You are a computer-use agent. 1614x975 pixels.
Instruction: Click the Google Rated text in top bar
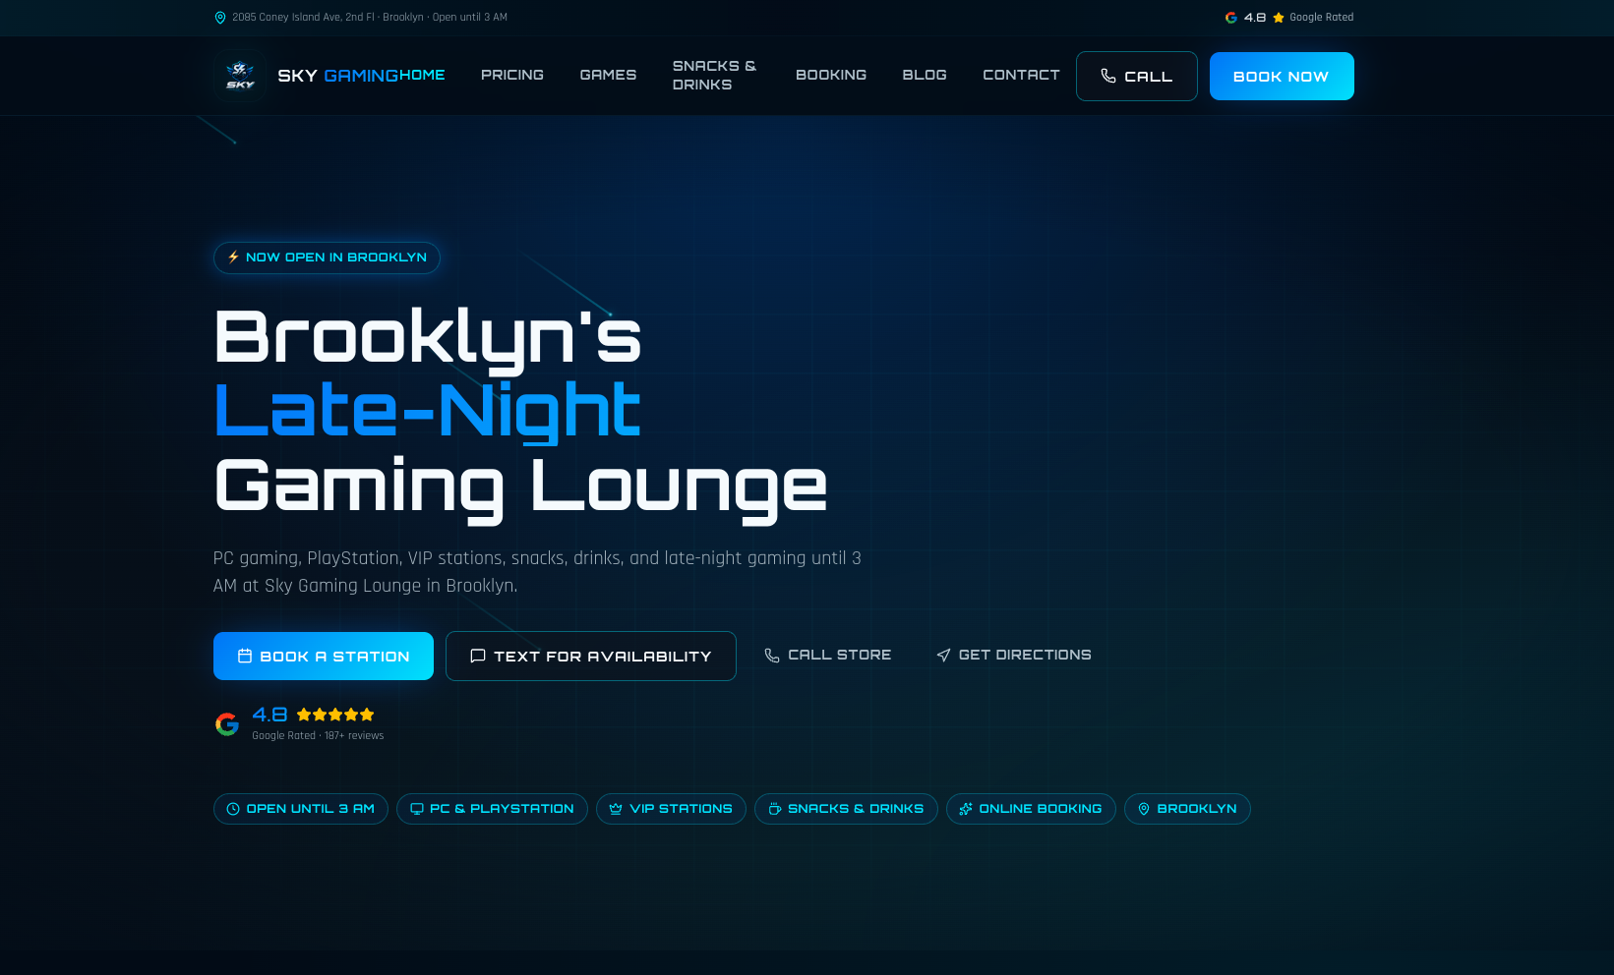tap(1321, 18)
